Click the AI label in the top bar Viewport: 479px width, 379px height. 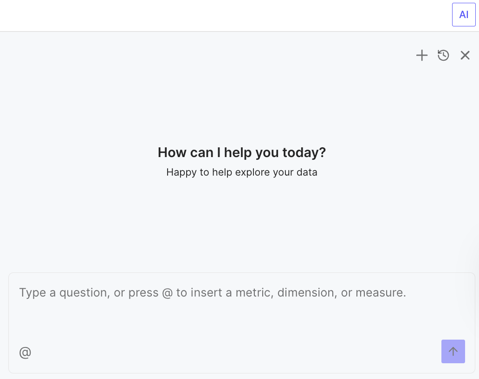click(x=464, y=14)
